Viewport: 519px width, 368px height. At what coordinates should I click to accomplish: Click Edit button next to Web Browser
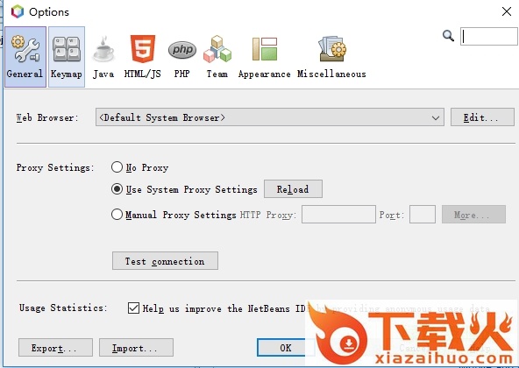(482, 117)
